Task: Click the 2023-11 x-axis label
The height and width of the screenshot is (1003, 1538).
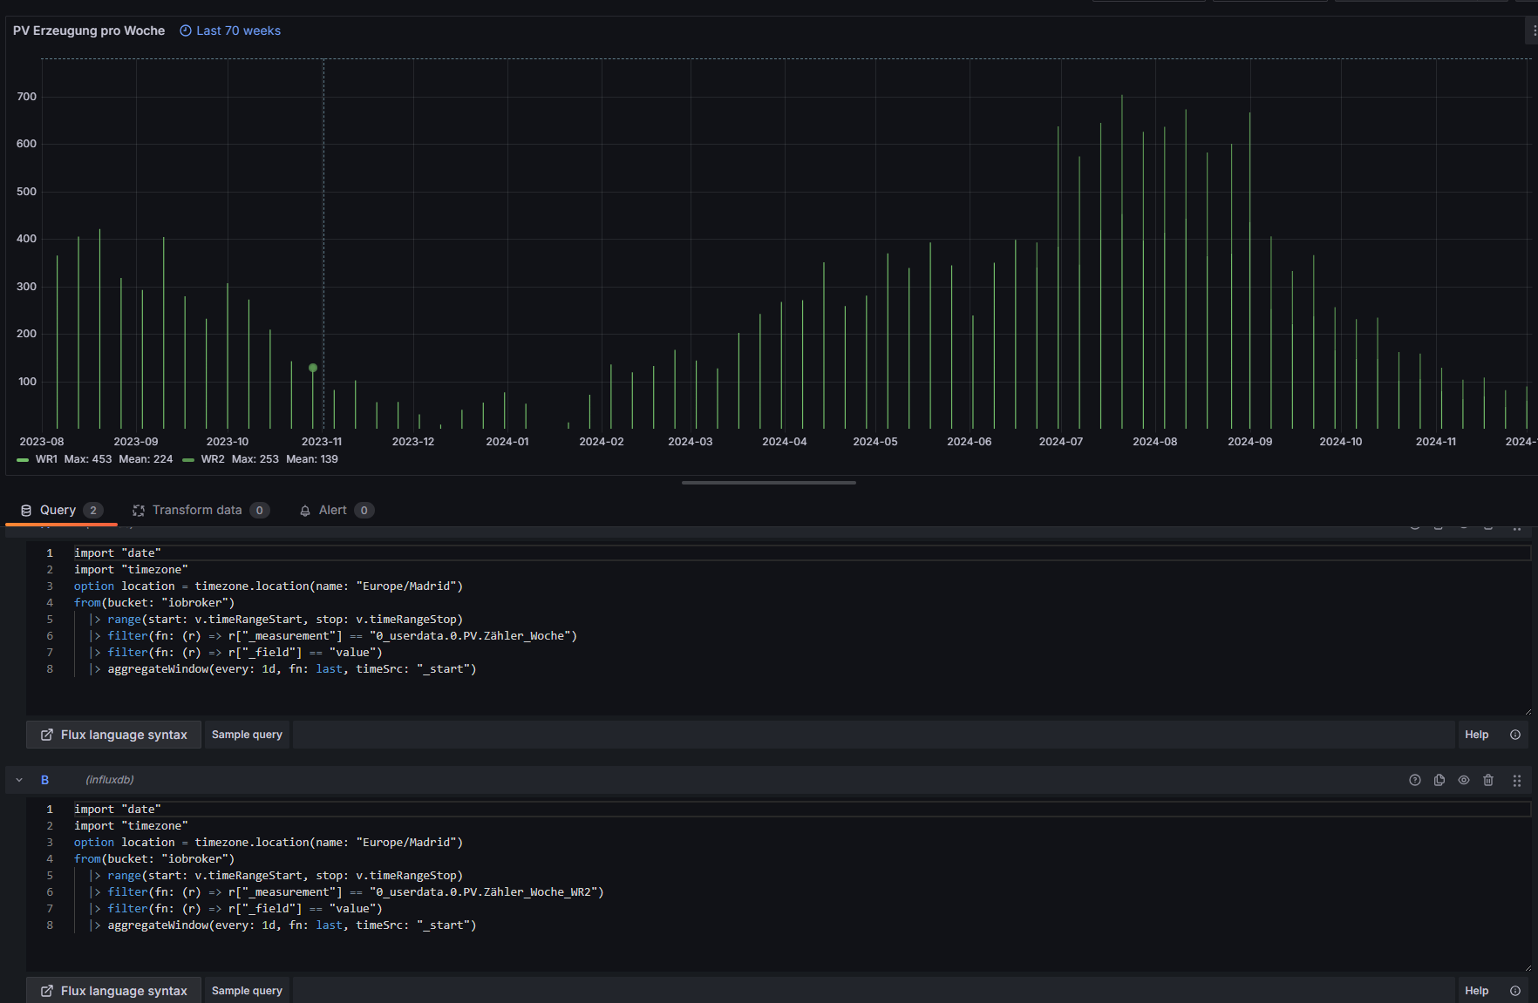Action: click(322, 442)
